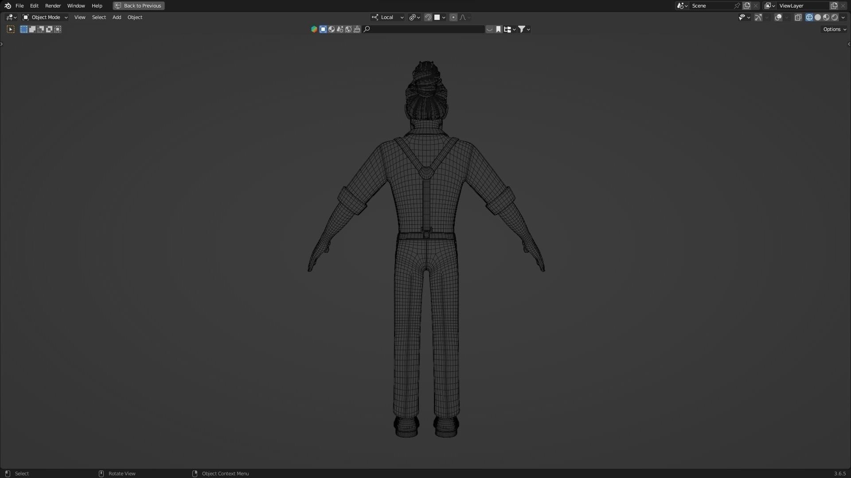Switch to rendered viewport shading
The height and width of the screenshot is (478, 851).
[x=835, y=17]
